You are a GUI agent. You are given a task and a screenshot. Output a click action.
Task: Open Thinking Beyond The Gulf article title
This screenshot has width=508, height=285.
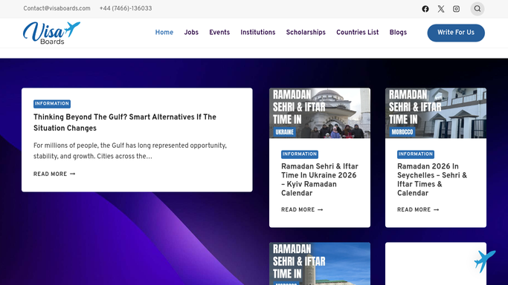coord(125,122)
